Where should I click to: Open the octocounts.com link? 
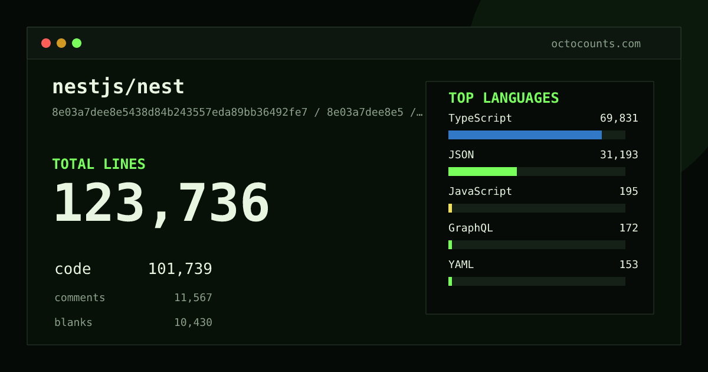(x=596, y=44)
